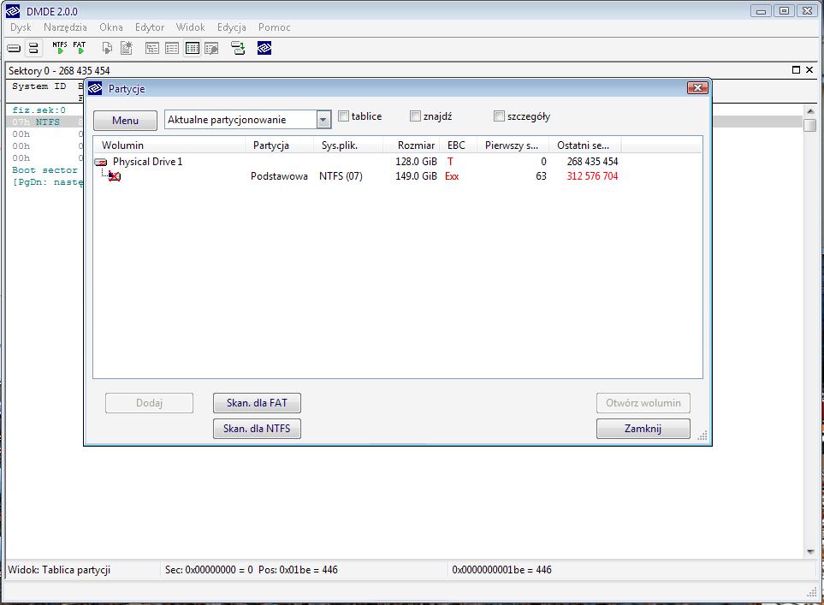Click the NTFS (07) file system cell
This screenshot has height=605, width=824.
341,176
